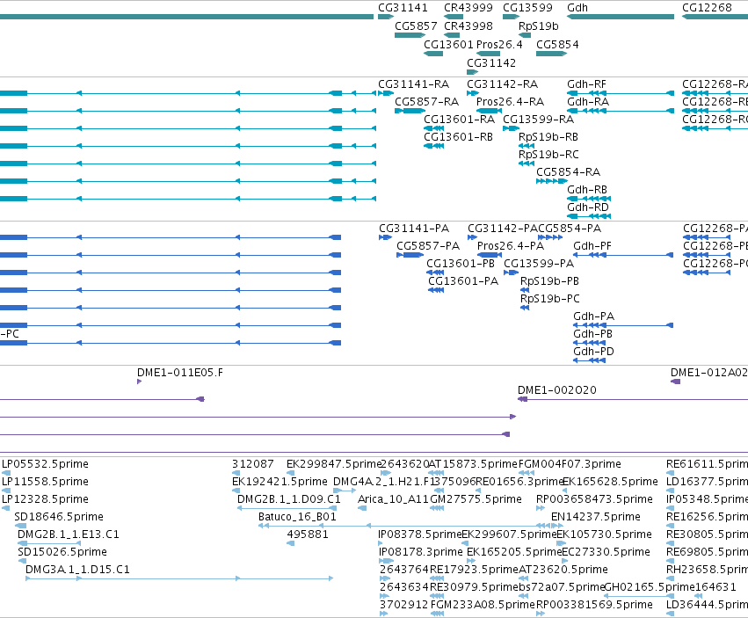Click the EN14237.5prime EST label
Viewport: 748px width, 618px height.
coord(596,517)
